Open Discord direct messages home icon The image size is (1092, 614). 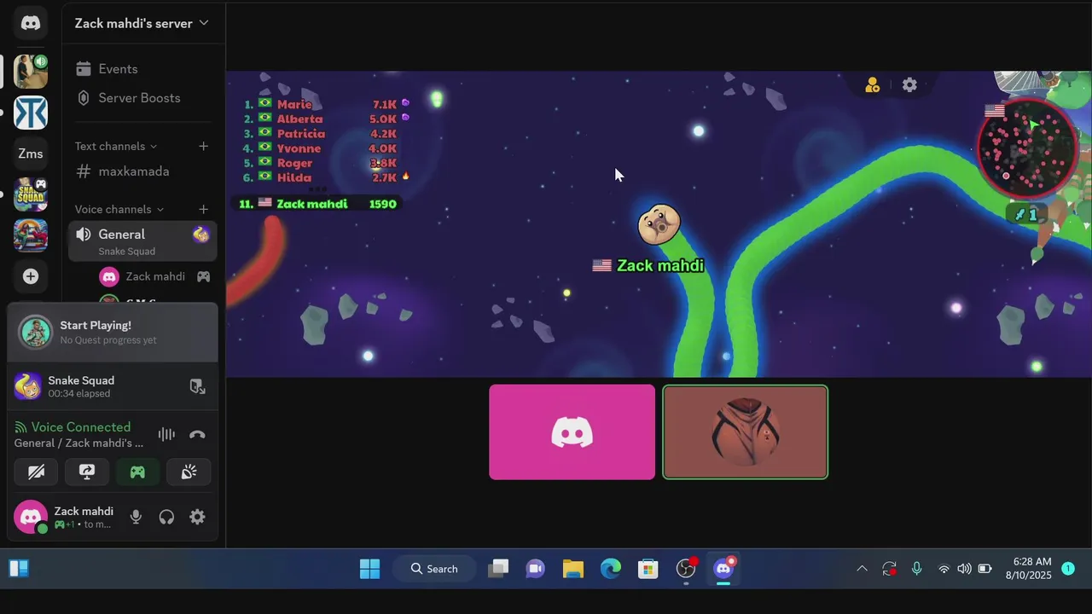pos(31,23)
